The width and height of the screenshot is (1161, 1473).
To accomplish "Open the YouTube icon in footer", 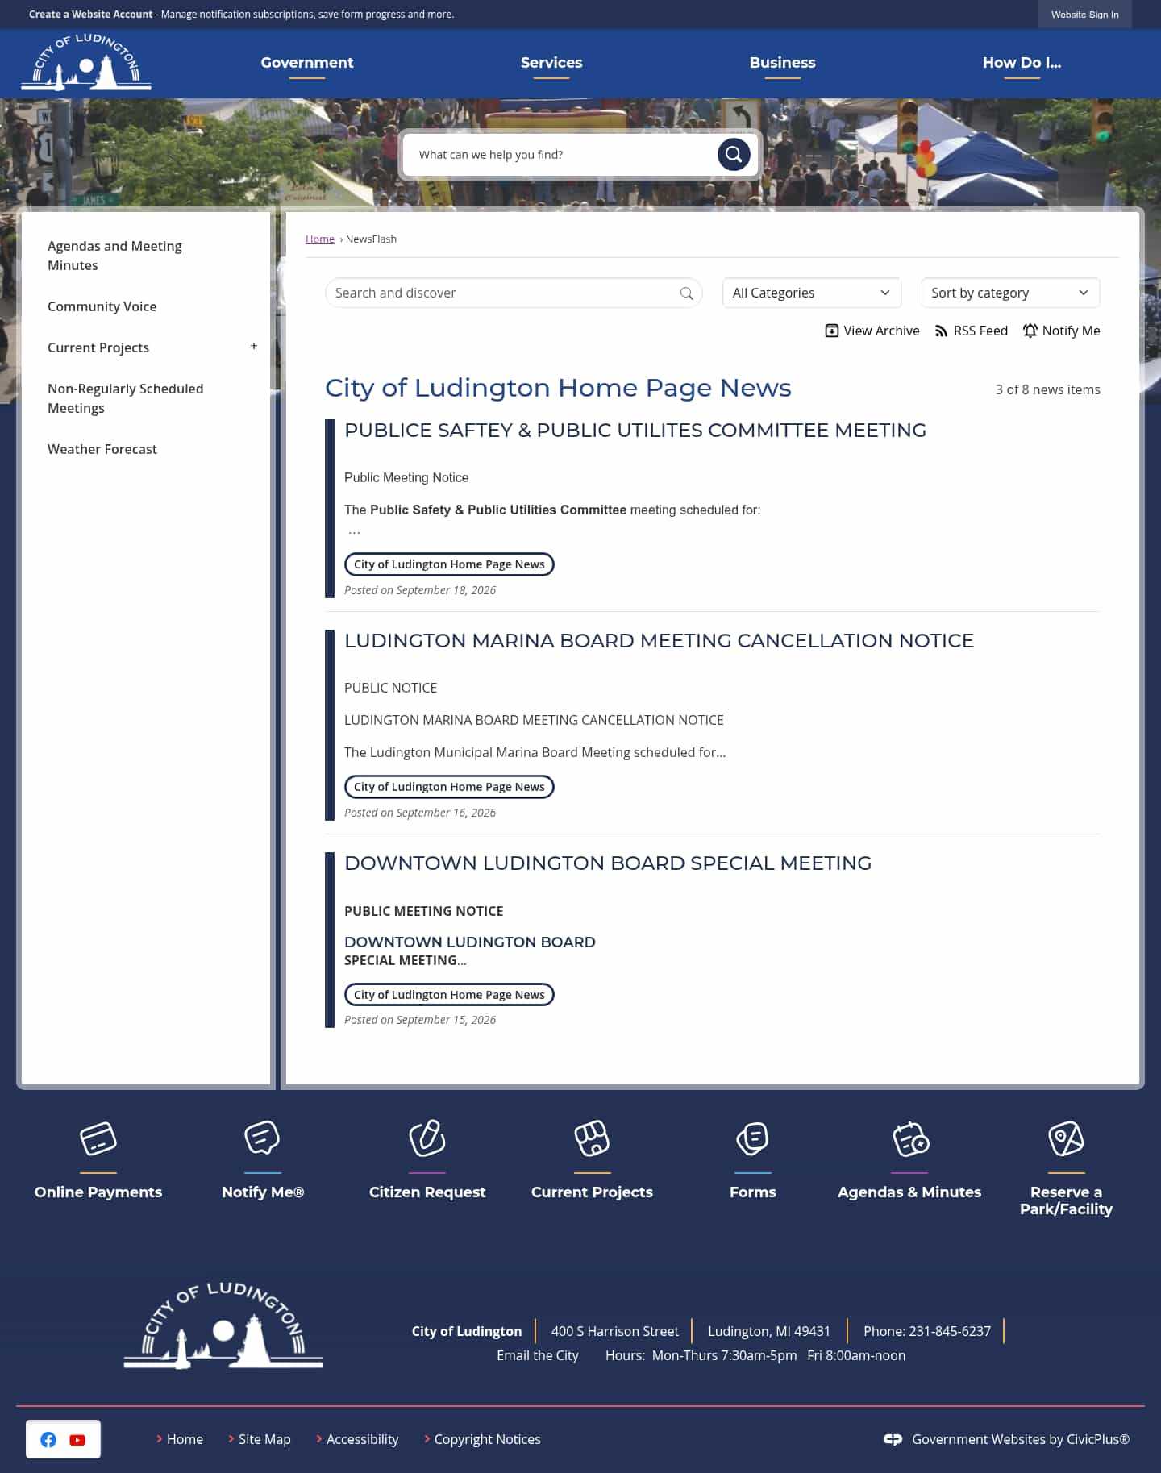I will (x=77, y=1440).
